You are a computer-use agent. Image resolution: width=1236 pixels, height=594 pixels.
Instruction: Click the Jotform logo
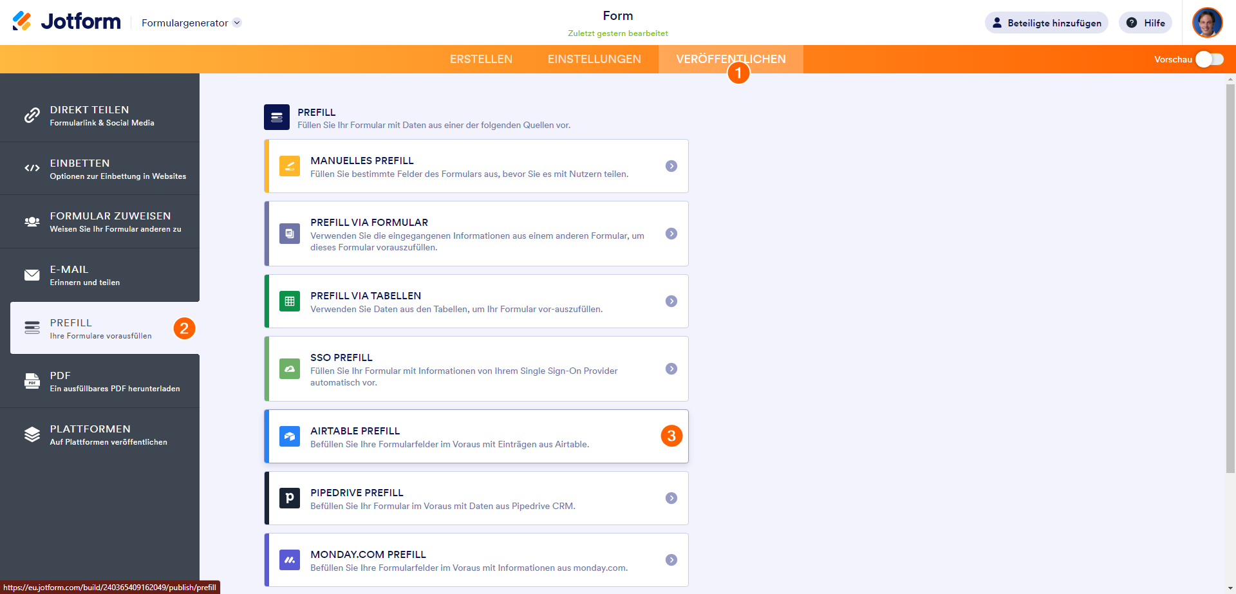click(66, 22)
